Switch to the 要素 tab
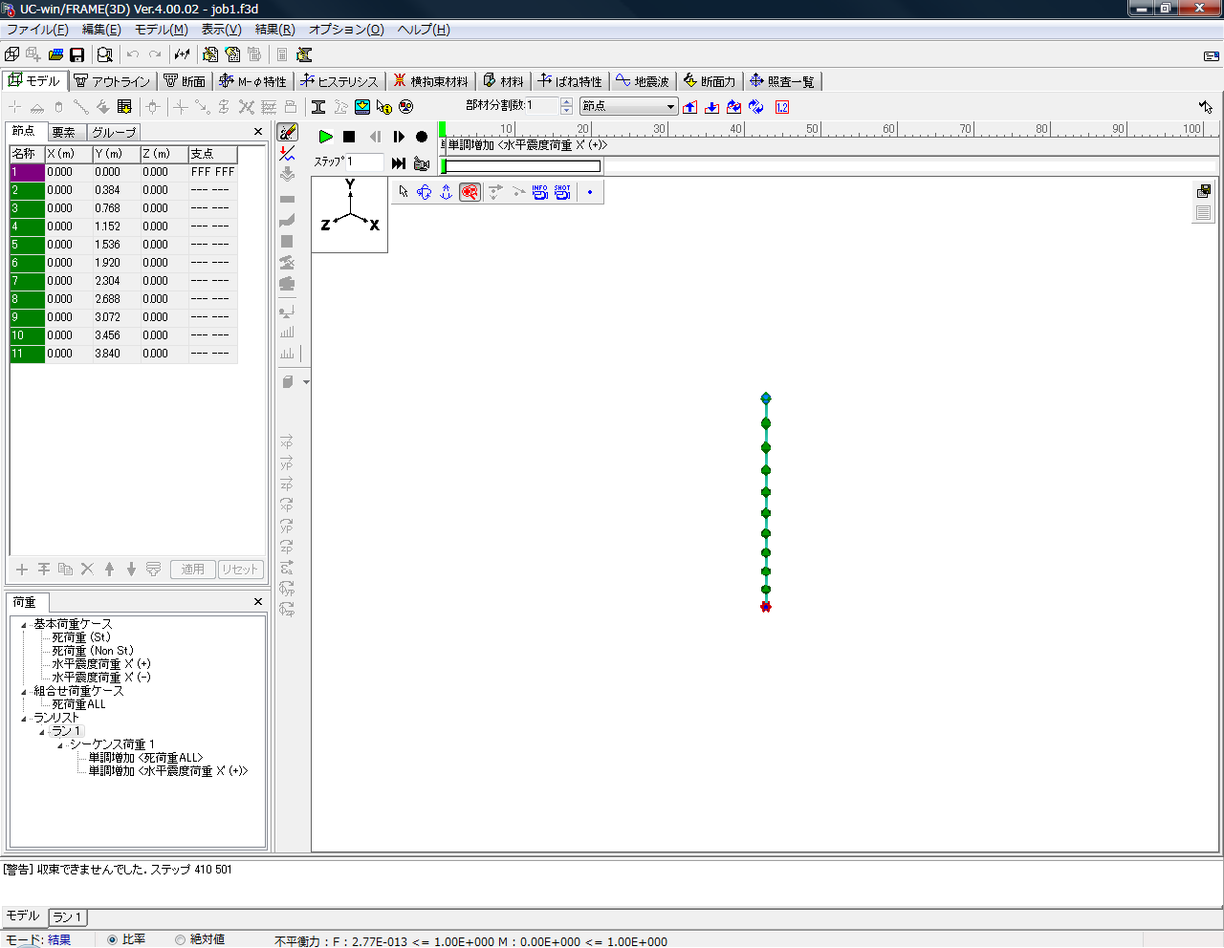The height and width of the screenshot is (948, 1224). pyautogui.click(x=64, y=132)
